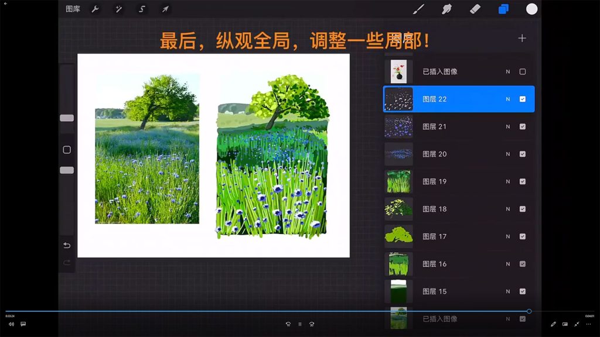The width and height of the screenshot is (600, 337).
Task: Select the Paint brush tool
Action: pyautogui.click(x=418, y=9)
